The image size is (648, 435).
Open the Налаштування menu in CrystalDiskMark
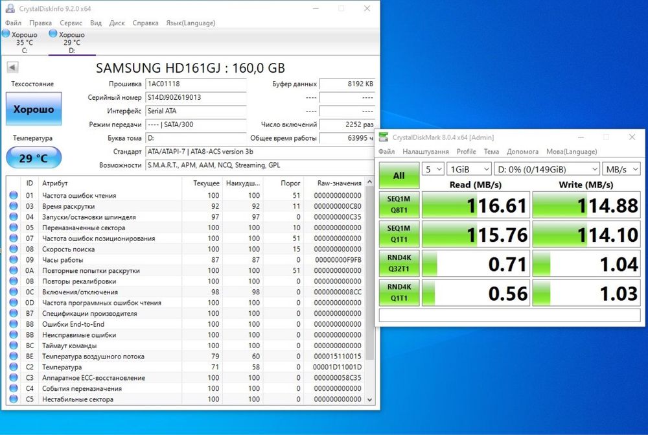(x=425, y=151)
